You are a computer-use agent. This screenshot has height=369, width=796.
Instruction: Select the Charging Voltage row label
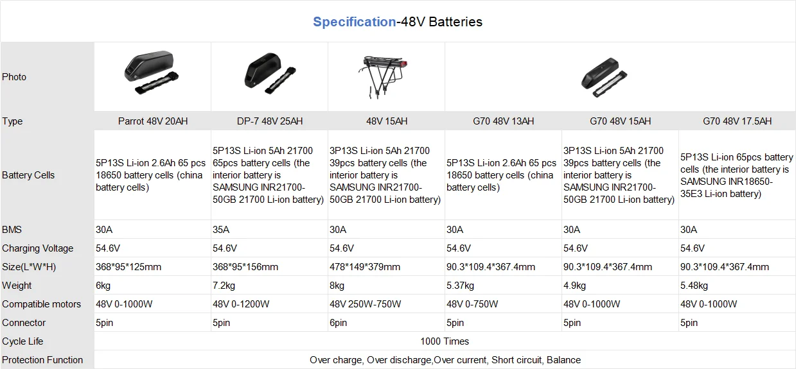click(38, 248)
